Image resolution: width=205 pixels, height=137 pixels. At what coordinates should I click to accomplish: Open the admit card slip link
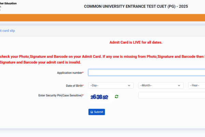click(x=7, y=31)
